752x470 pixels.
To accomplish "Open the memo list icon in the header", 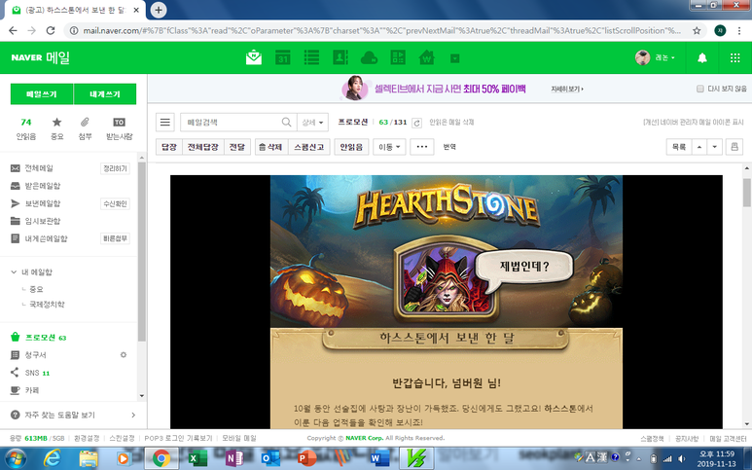I will 311,57.
